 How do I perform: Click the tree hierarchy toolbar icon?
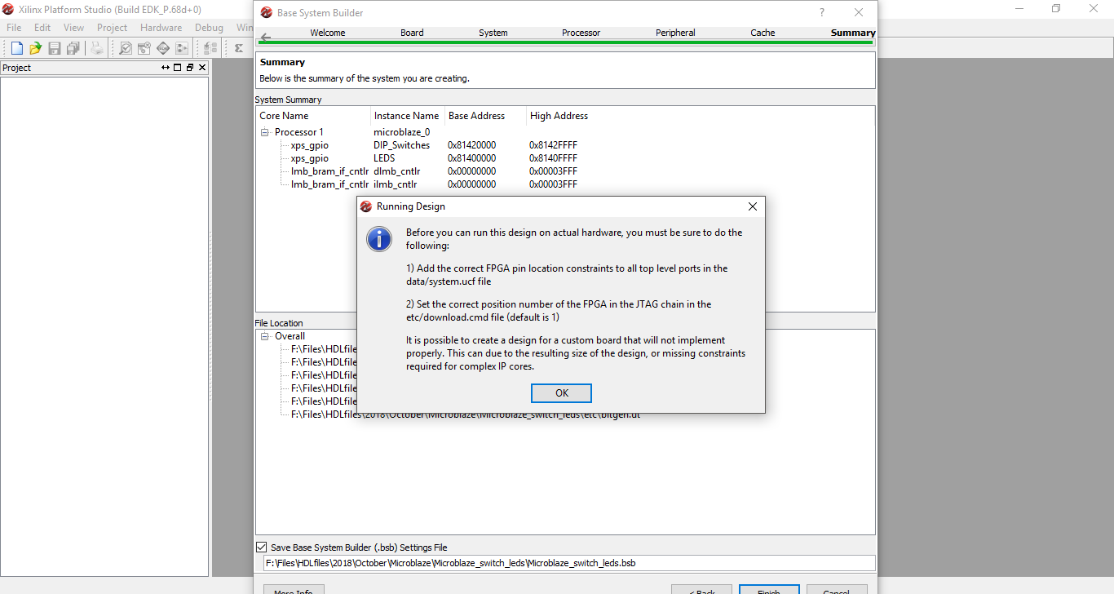[x=210, y=48]
